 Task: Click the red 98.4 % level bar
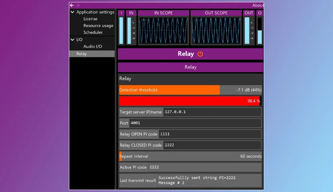tap(190, 101)
